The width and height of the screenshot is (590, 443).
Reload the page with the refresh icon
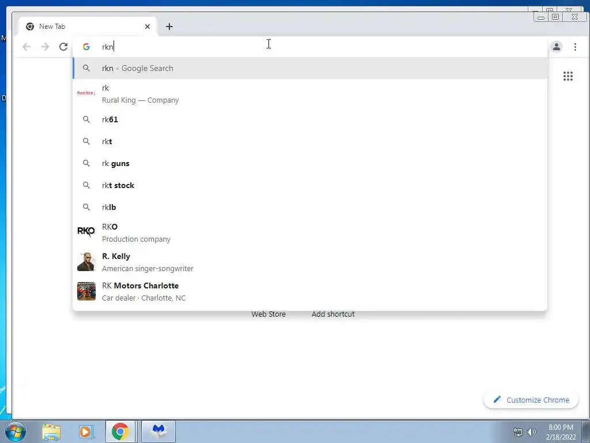(63, 47)
